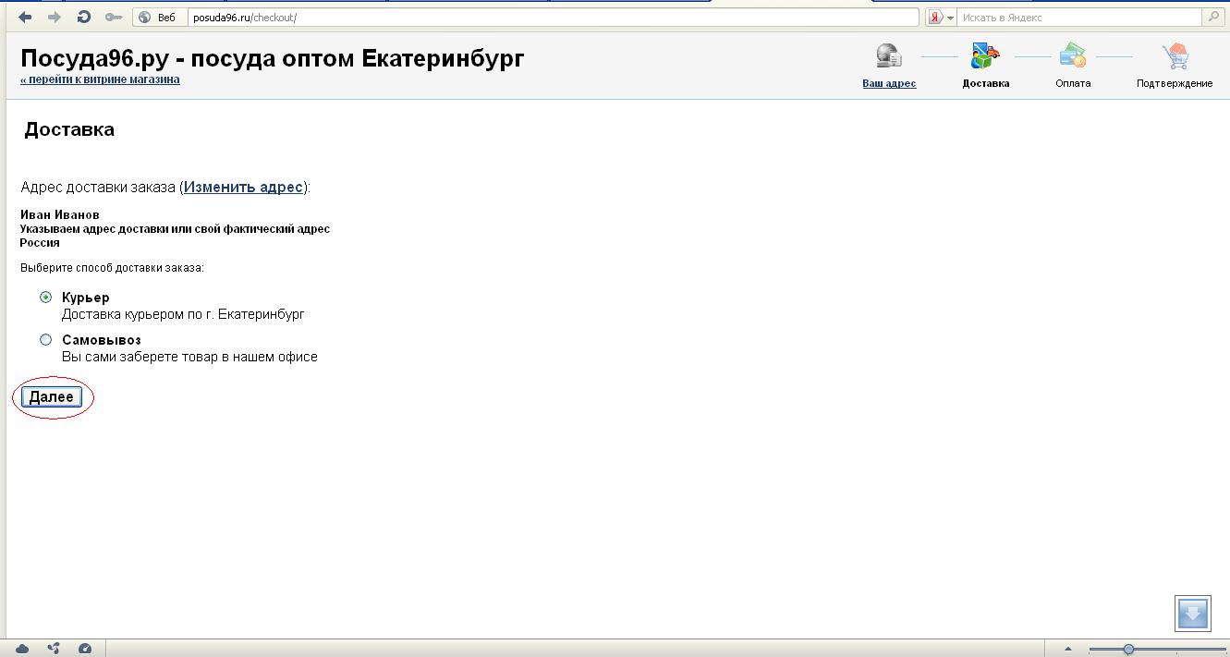The image size is (1230, 657).
Task: Open the share Opera Unite status icon
Action: click(x=54, y=649)
